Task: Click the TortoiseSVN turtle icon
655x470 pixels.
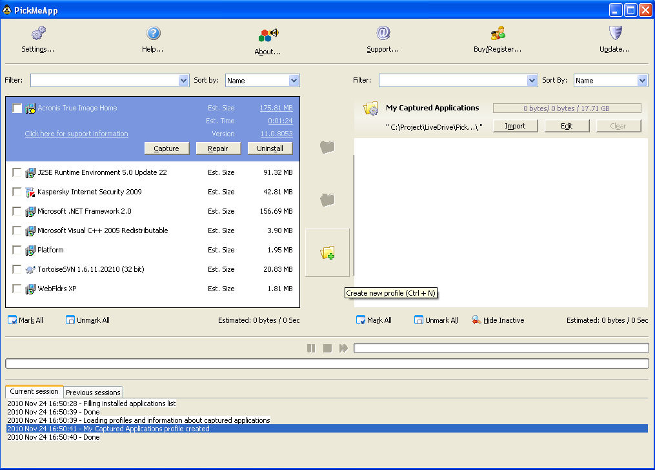Action: (30, 269)
